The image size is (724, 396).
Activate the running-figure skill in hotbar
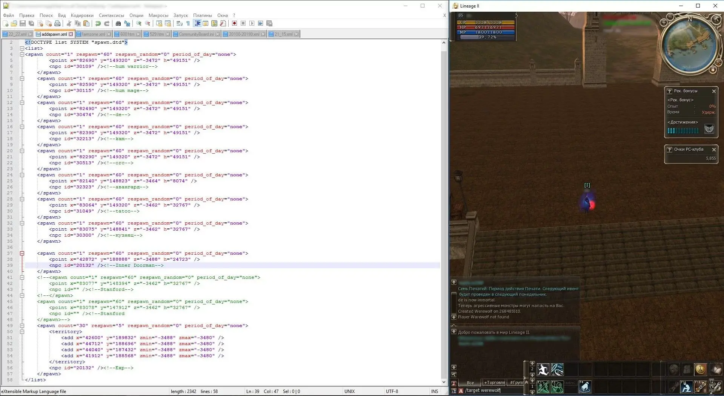543,370
